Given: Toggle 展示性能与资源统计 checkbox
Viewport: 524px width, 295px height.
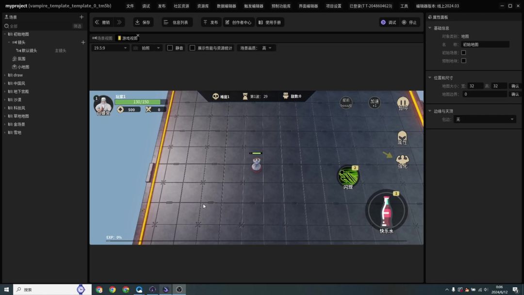Looking at the screenshot, I should point(193,48).
